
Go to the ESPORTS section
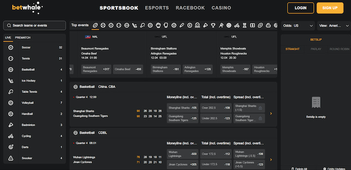(157, 8)
